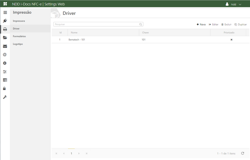Click the Ndd username label
The width and height of the screenshot is (250, 160).
tap(234, 5)
